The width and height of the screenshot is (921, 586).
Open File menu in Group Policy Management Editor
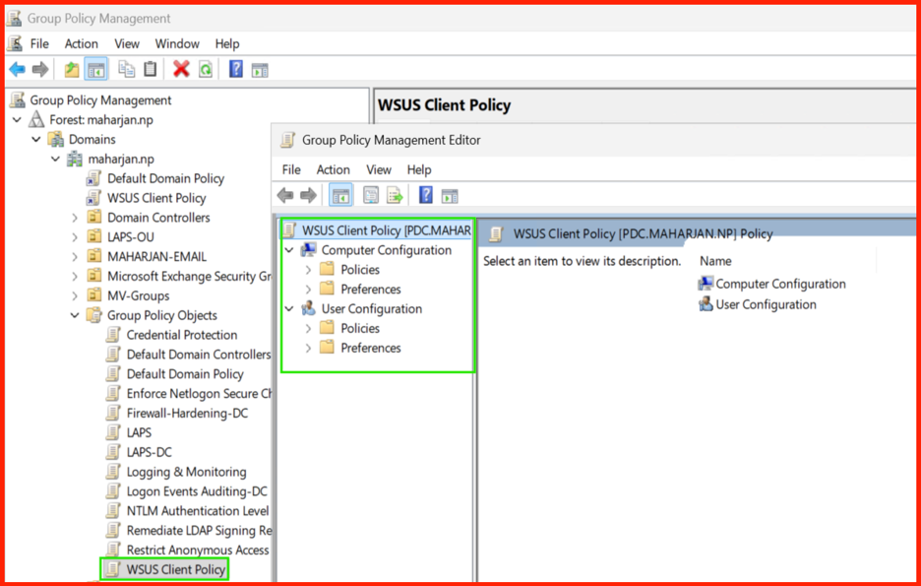click(291, 169)
